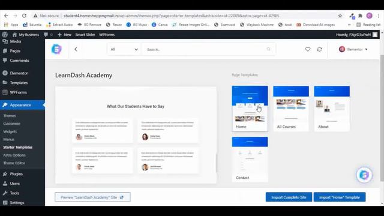The image size is (384, 216).
Task: Open the Wayback Machine bookmark
Action: 257,25
